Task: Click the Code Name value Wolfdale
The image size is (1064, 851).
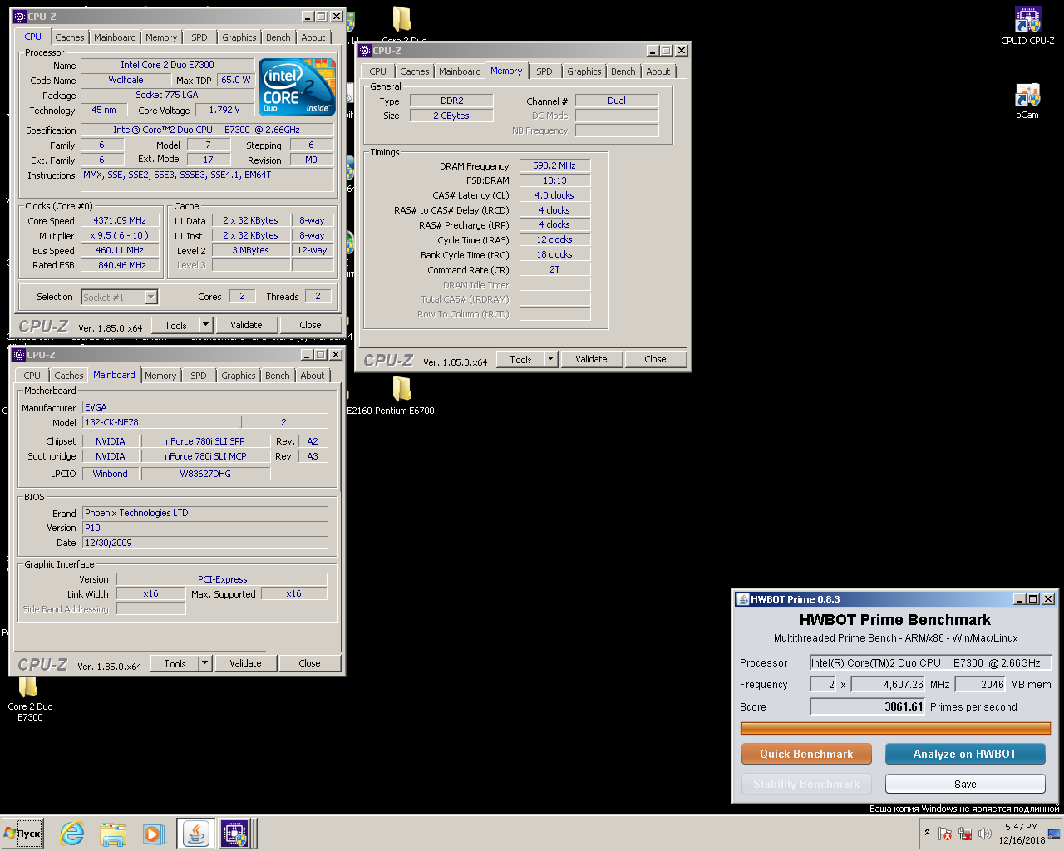Action: click(126, 80)
